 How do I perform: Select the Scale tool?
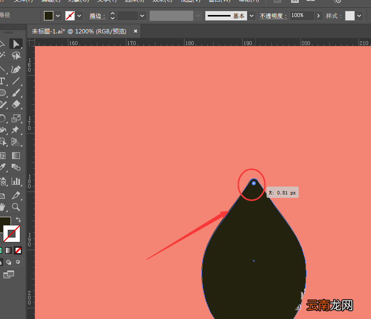(x=16, y=118)
